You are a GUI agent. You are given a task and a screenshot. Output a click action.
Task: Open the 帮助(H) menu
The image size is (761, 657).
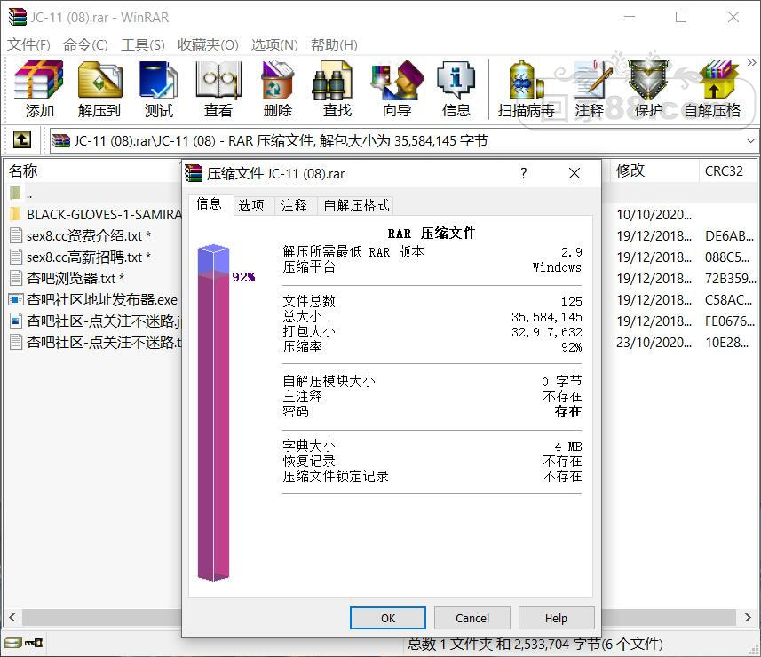(x=334, y=45)
